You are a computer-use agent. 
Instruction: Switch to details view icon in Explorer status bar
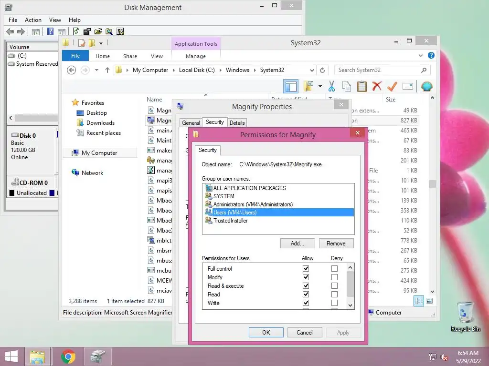coord(419,301)
